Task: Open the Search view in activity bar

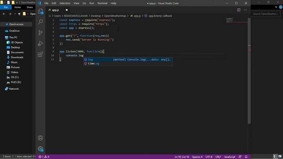Action: tap(40, 22)
